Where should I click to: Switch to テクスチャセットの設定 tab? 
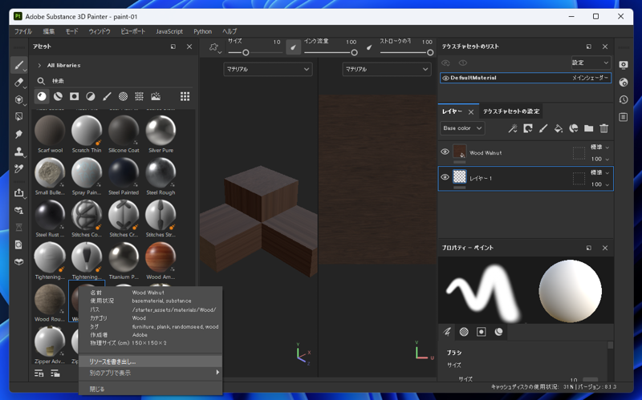click(511, 111)
